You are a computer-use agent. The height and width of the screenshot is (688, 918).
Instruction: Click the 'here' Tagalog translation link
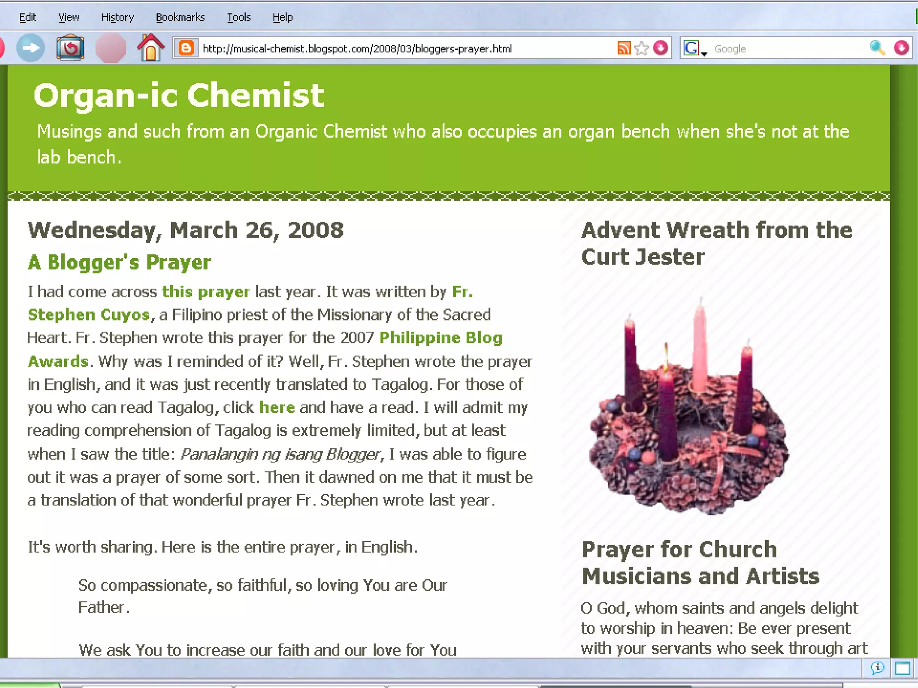[x=277, y=407]
